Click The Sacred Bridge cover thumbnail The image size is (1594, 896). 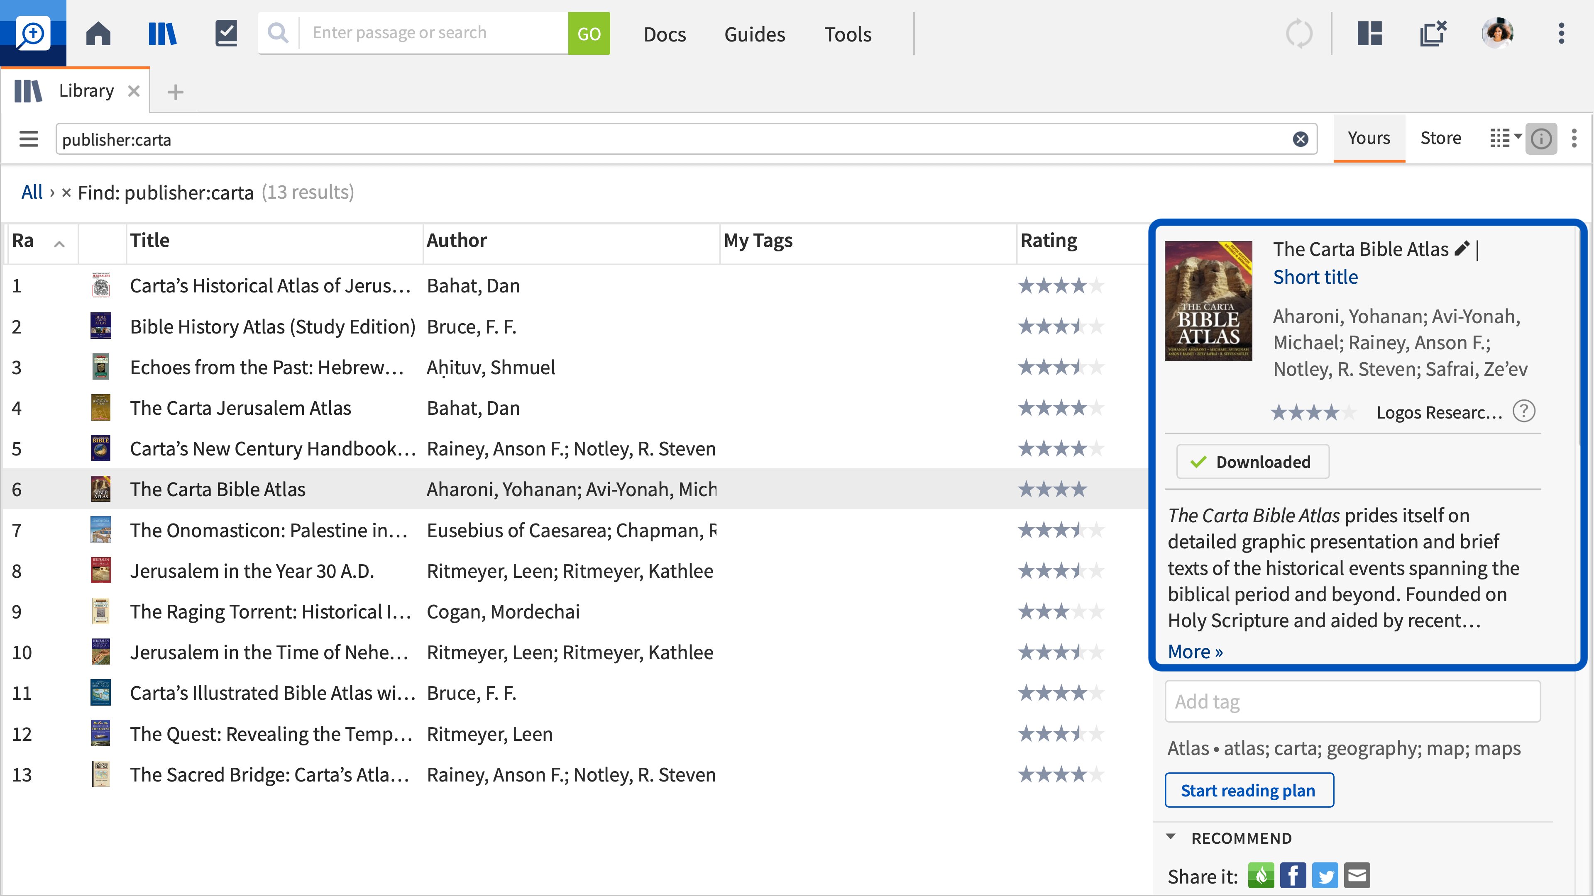click(100, 774)
